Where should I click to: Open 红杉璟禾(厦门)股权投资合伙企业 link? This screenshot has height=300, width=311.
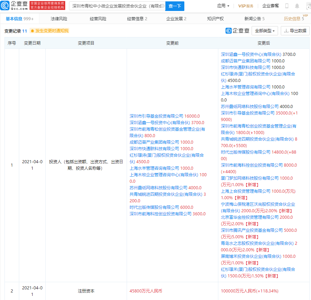coord(258,273)
